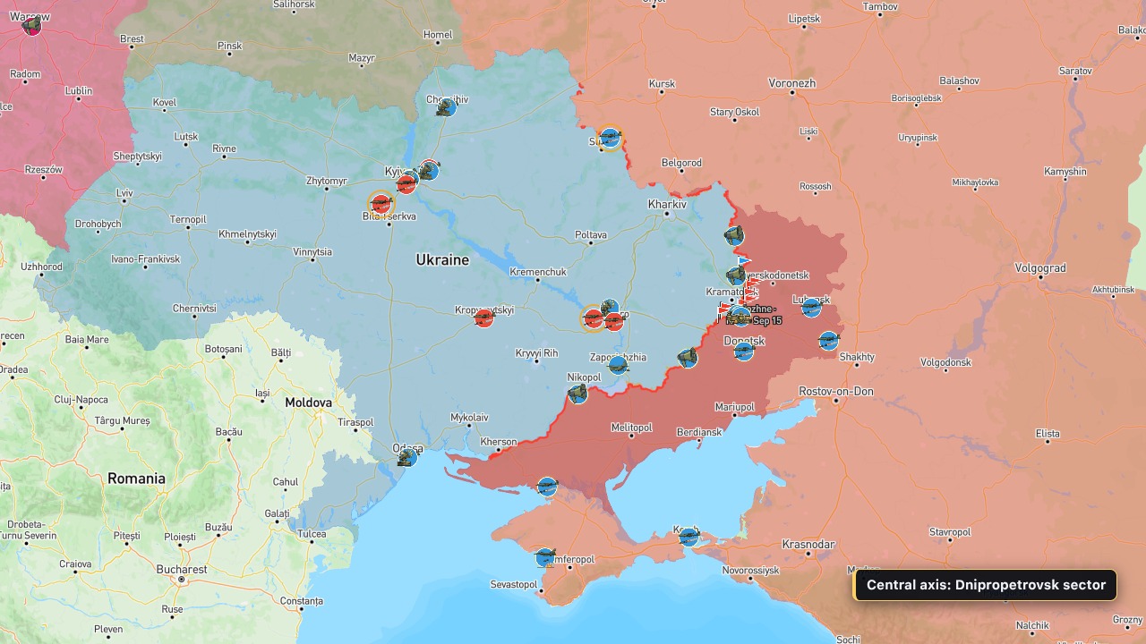
Task: Click the red strike marker on Kyiv
Action: [x=406, y=183]
